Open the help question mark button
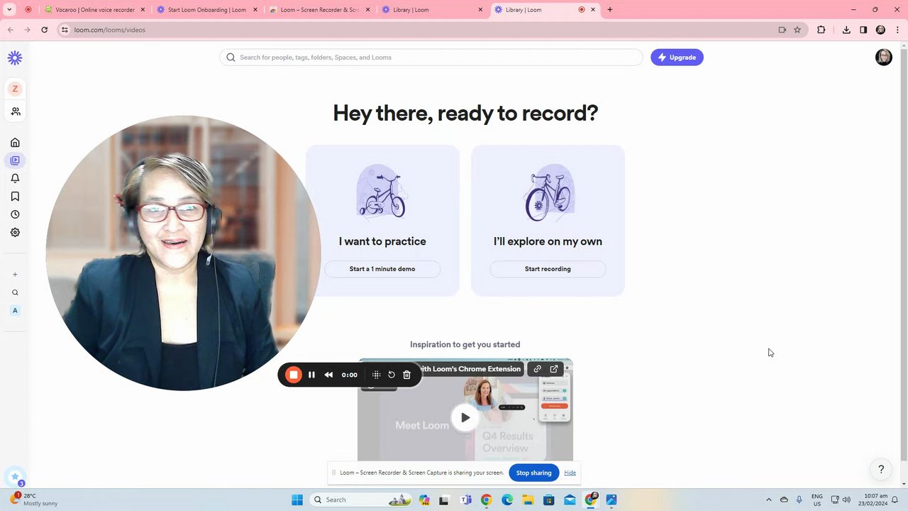908x511 pixels. click(x=881, y=469)
